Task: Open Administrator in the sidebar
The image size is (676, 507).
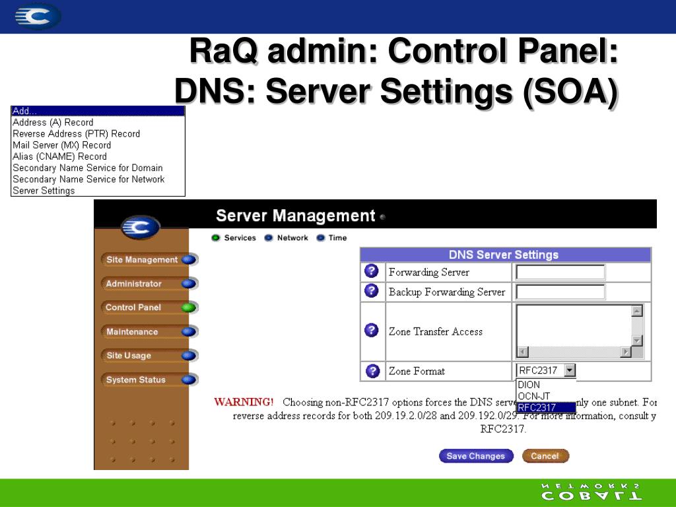Action: [133, 284]
